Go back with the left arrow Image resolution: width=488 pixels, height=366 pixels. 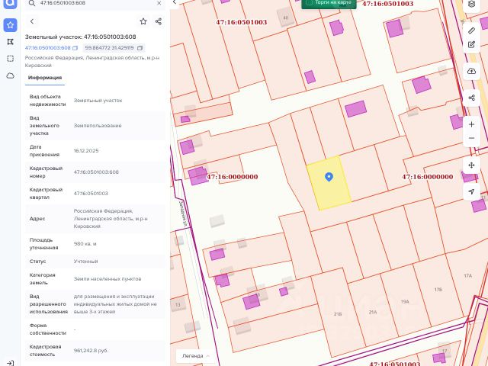click(32, 21)
